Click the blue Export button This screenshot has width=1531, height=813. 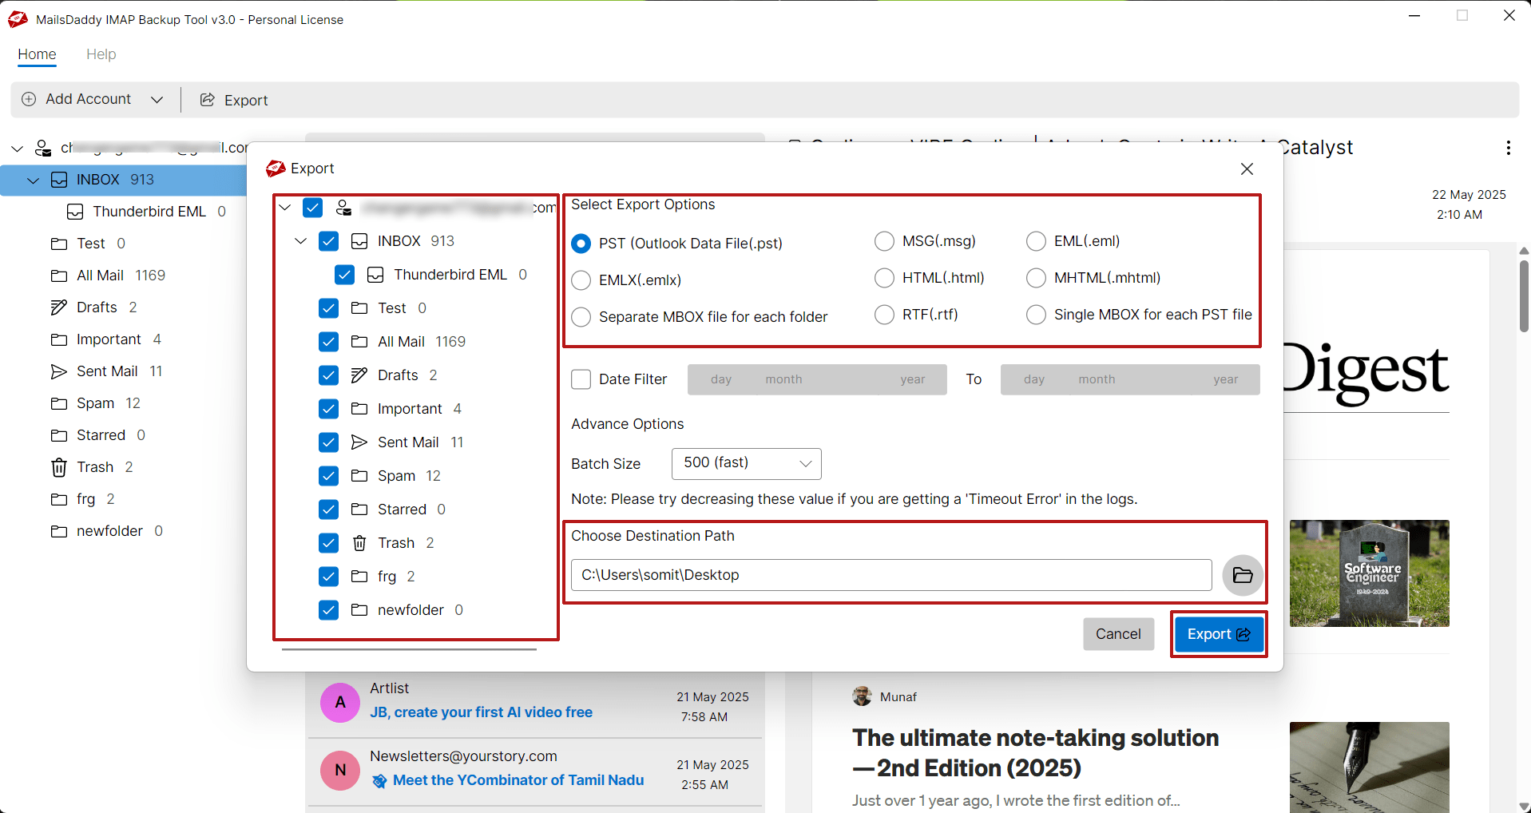coord(1219,634)
